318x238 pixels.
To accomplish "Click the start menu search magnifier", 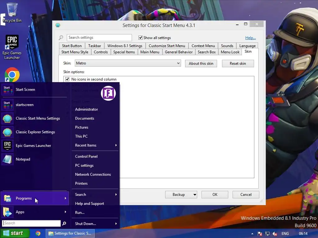I will 64,223.
